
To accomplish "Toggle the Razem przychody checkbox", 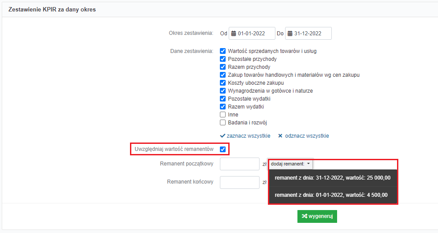I will [223, 67].
